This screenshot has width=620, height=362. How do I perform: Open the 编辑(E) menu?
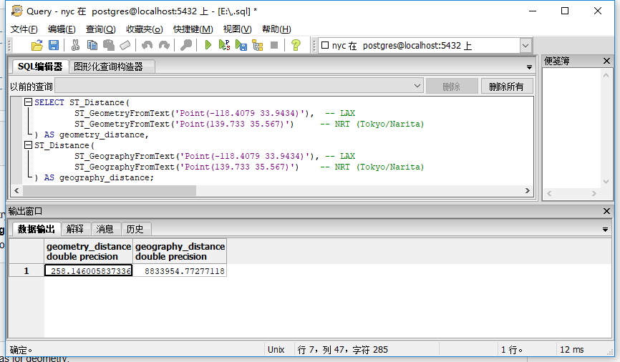click(x=62, y=29)
